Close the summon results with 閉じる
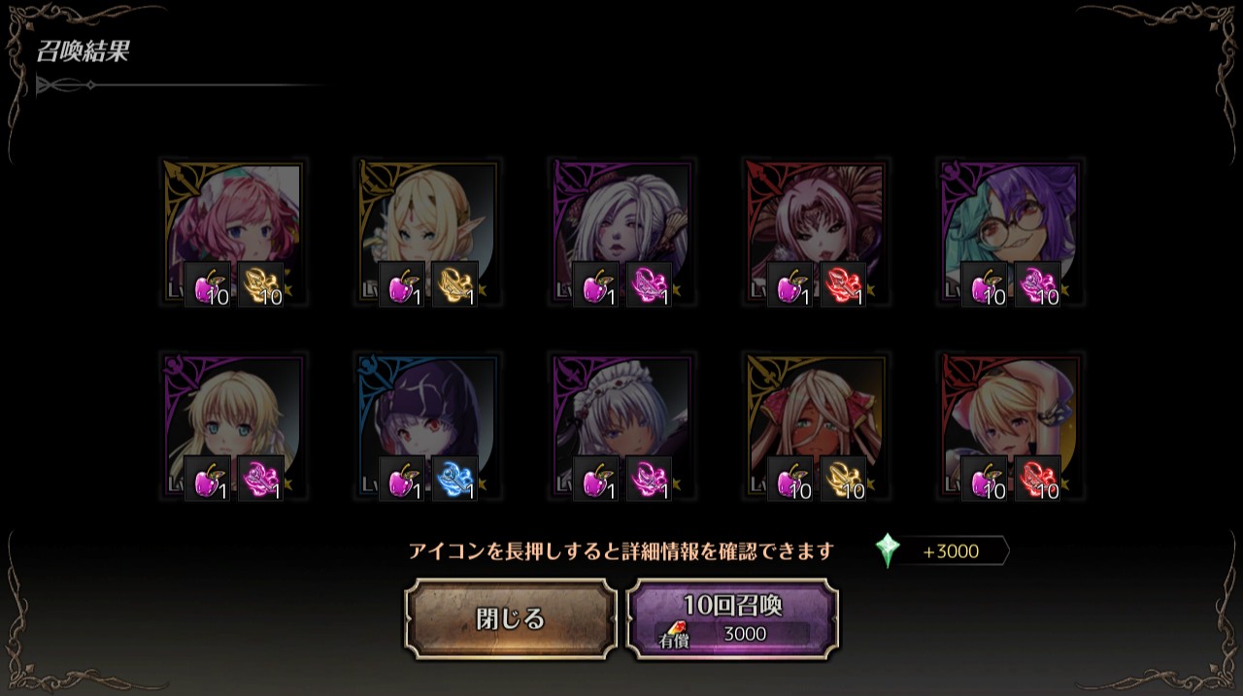The image size is (1243, 696). 511,619
